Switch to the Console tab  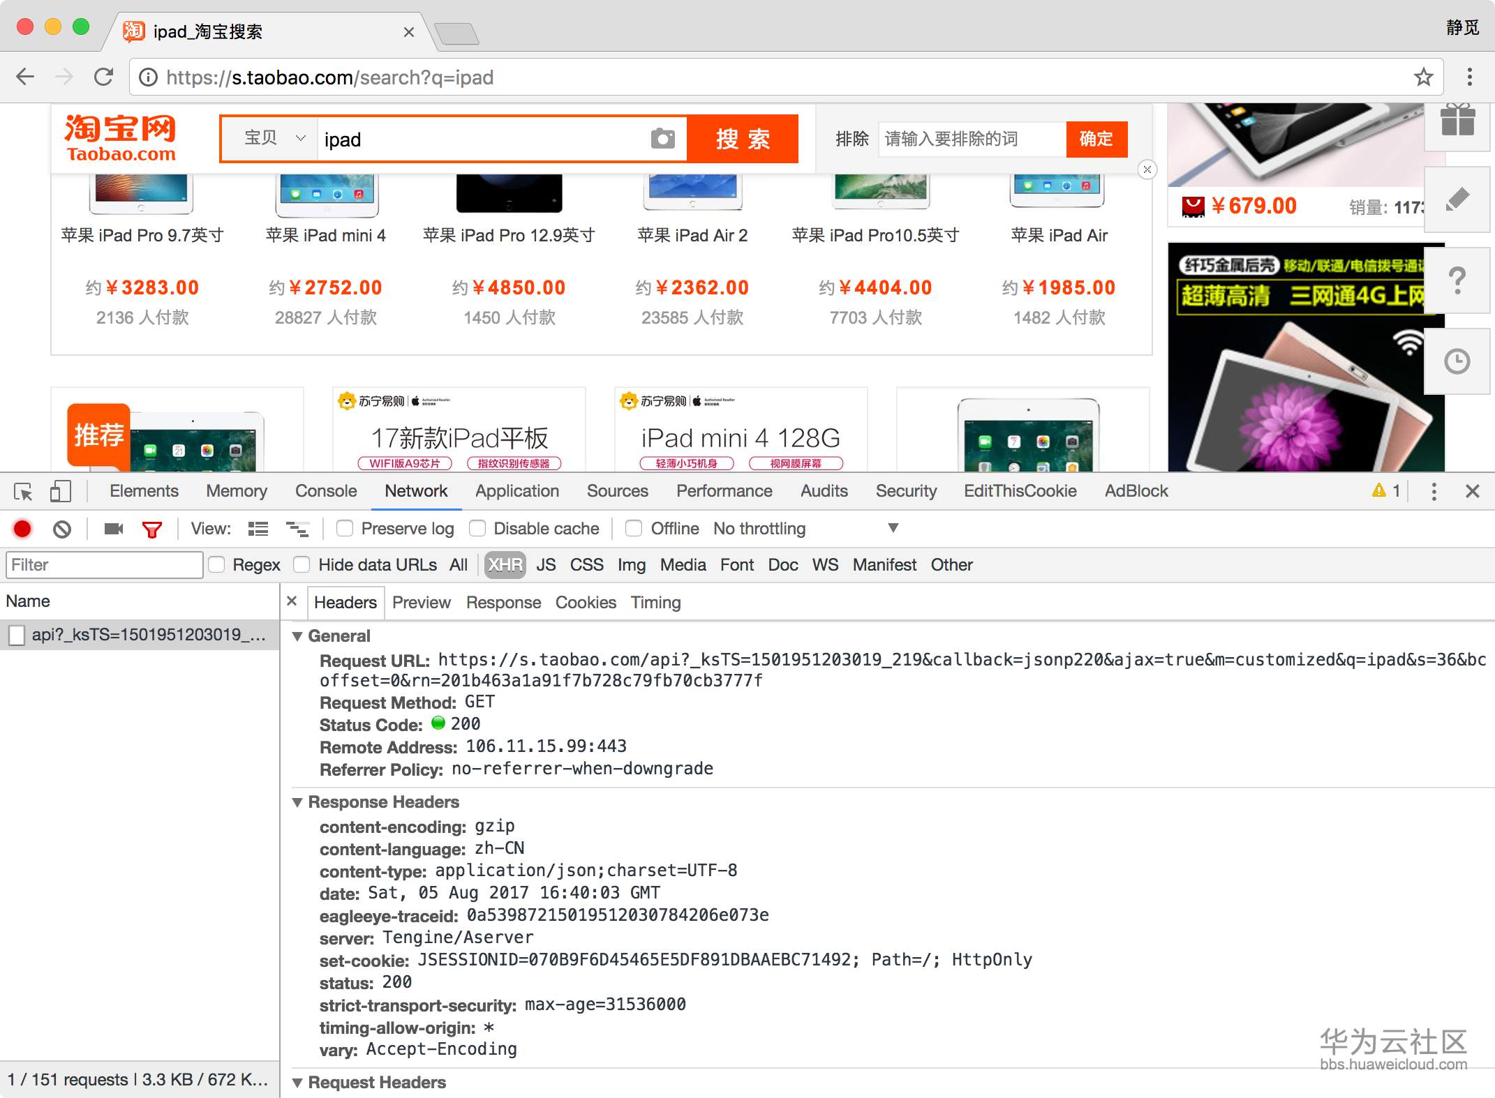325,491
